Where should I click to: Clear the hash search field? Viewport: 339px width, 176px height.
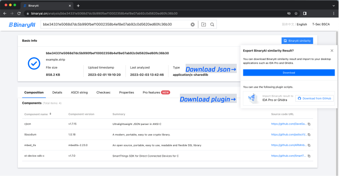pos(192,25)
